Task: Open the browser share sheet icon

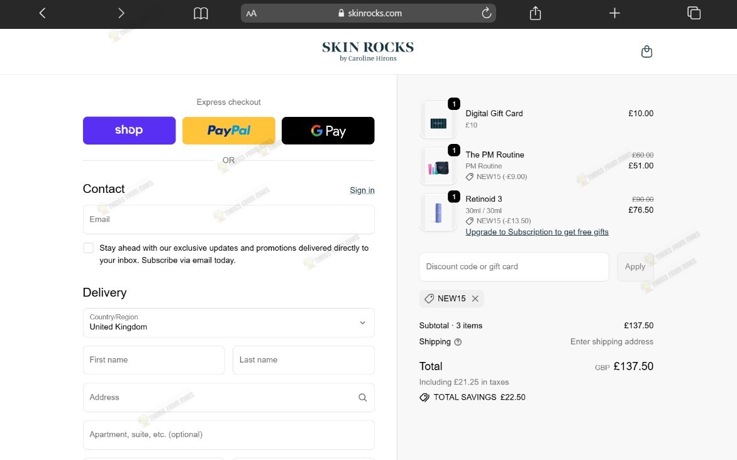Action: coord(535,13)
